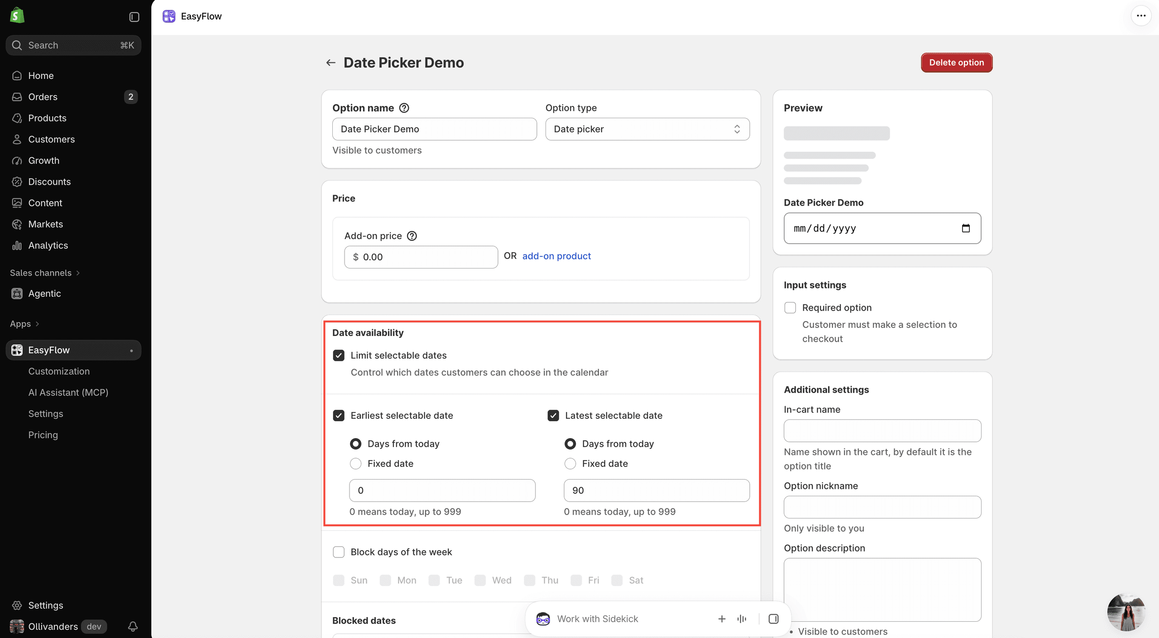Click the Option name text field

[435, 129]
